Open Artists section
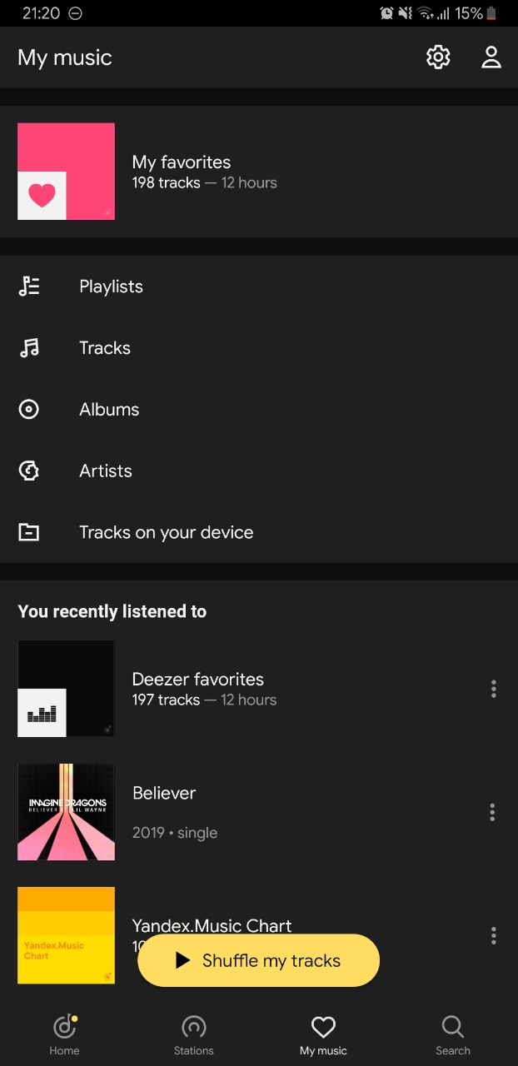 (x=259, y=471)
